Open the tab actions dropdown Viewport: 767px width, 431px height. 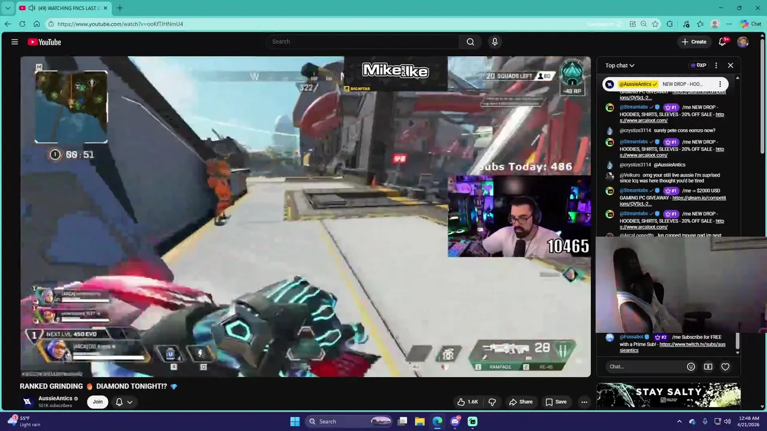7,8
